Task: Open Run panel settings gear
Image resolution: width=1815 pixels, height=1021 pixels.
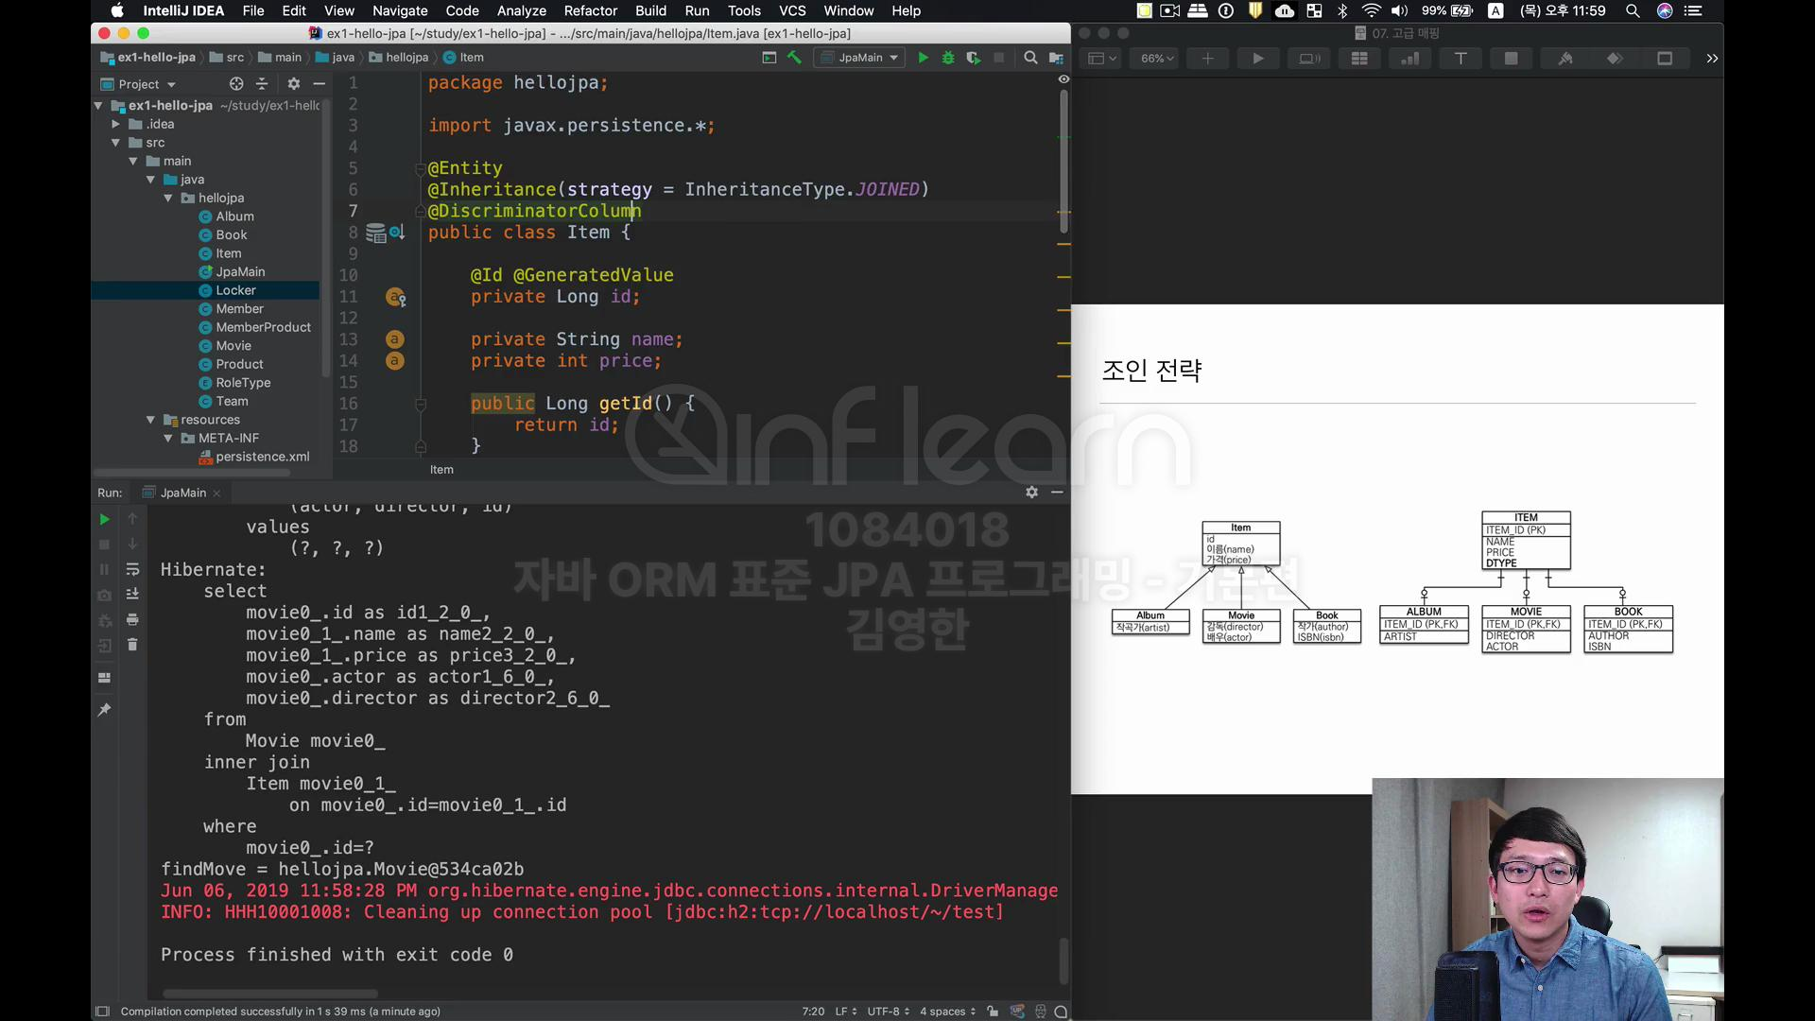Action: (x=1031, y=493)
